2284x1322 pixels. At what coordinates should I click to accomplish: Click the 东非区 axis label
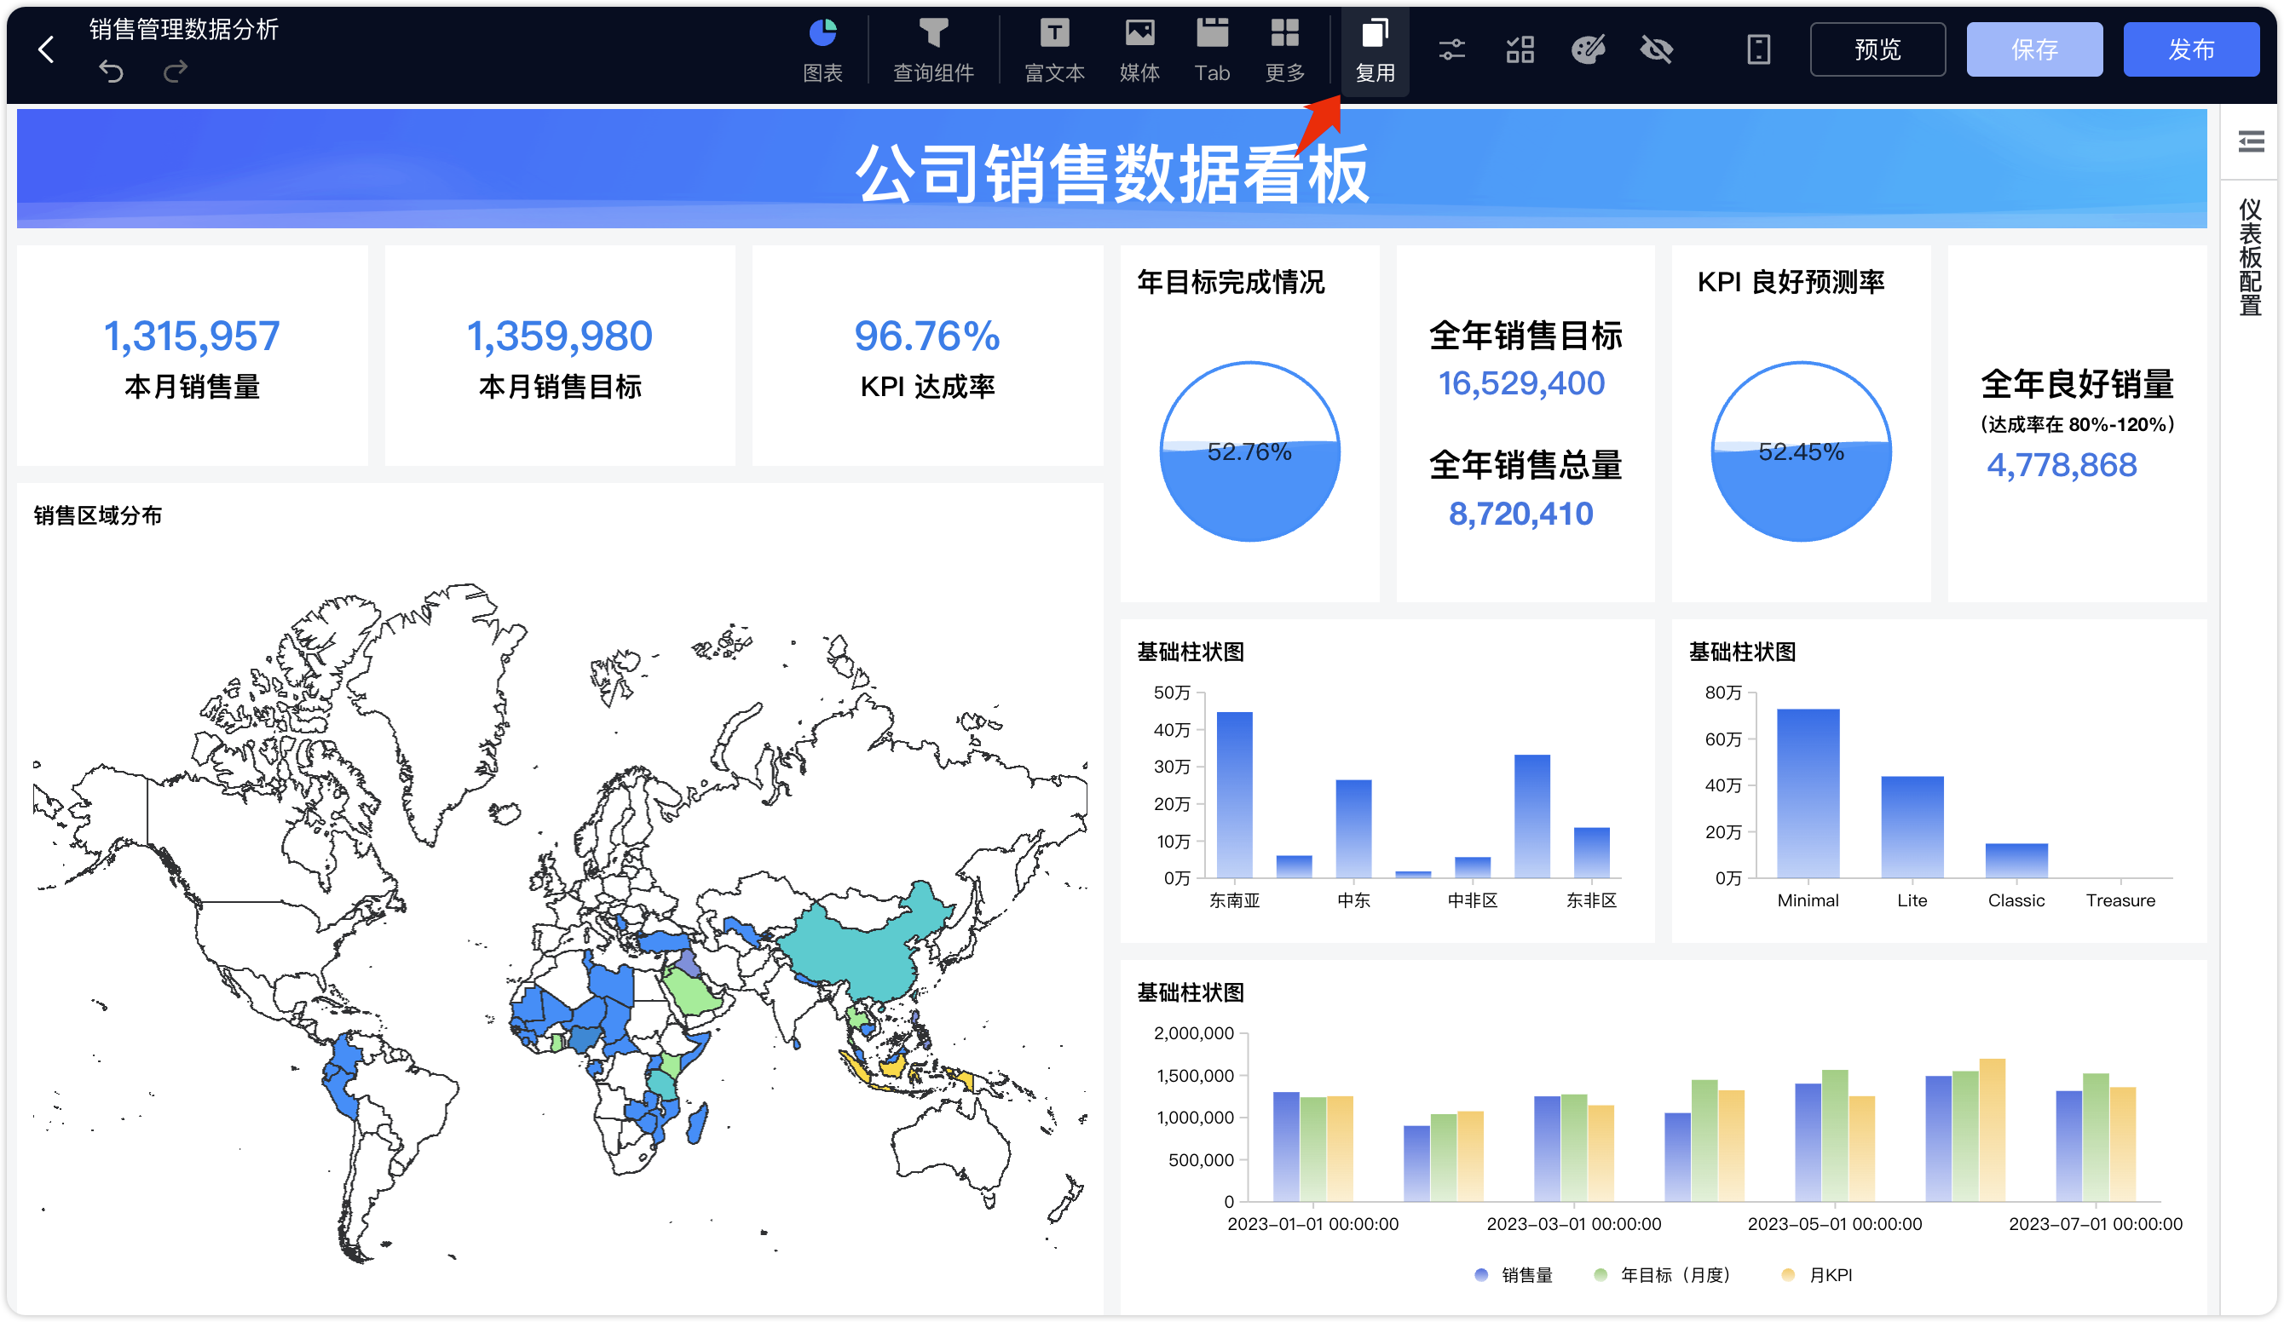(x=1590, y=900)
